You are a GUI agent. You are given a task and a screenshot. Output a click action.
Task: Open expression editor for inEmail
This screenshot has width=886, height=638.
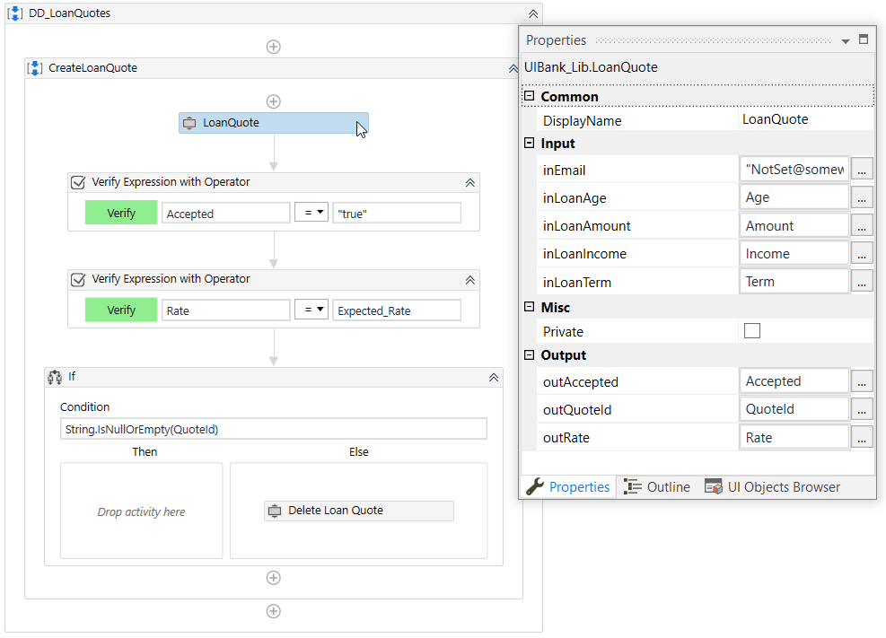(x=862, y=170)
